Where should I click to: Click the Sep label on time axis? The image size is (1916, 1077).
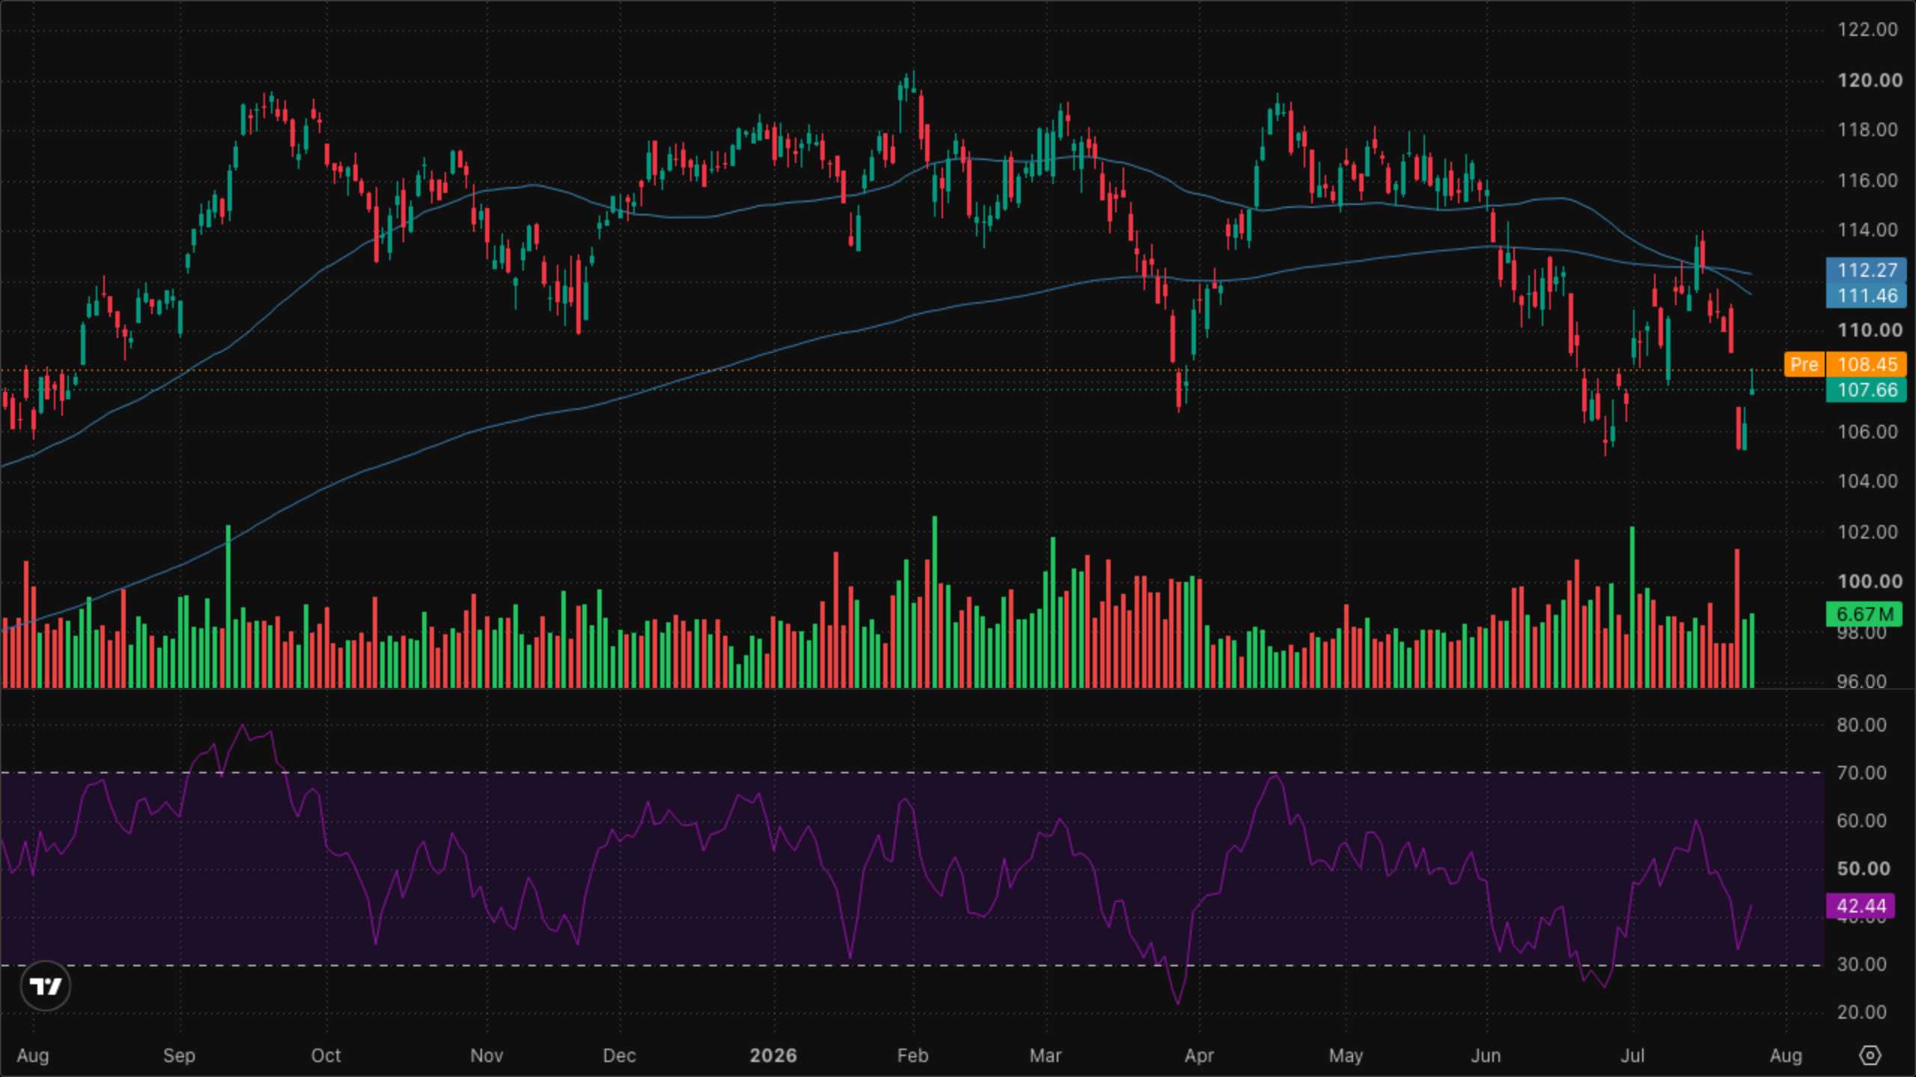[x=179, y=1055]
